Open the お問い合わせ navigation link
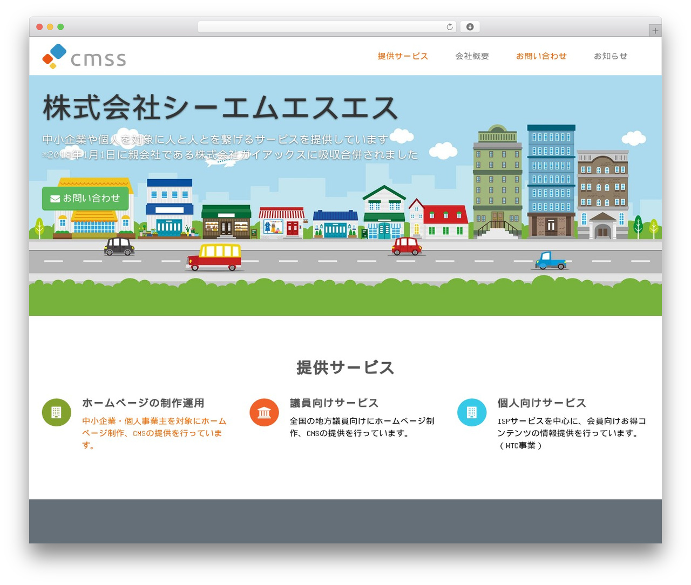The height and width of the screenshot is (585, 691). tap(541, 56)
